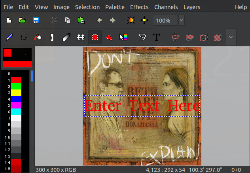Click the ellipse outline icon
The width and height of the screenshot is (250, 173).
point(176,37)
